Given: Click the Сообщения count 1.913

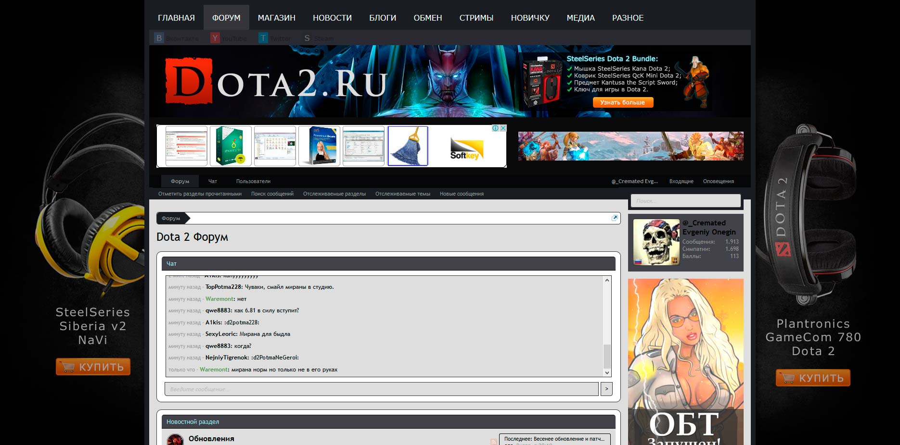Looking at the screenshot, I should [732, 242].
